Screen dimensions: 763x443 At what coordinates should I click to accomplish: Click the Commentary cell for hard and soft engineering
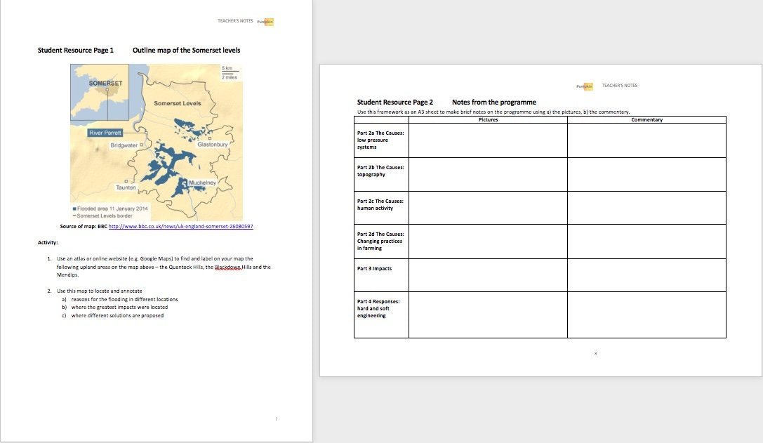(x=646, y=315)
